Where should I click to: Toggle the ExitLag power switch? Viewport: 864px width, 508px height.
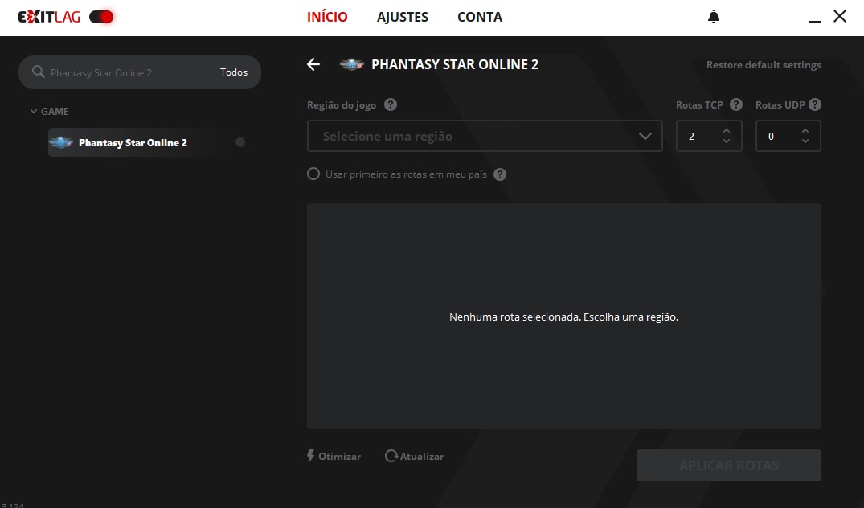(101, 17)
